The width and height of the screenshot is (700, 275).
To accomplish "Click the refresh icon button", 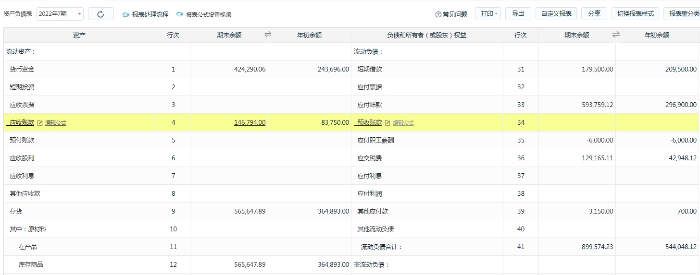I will (101, 14).
